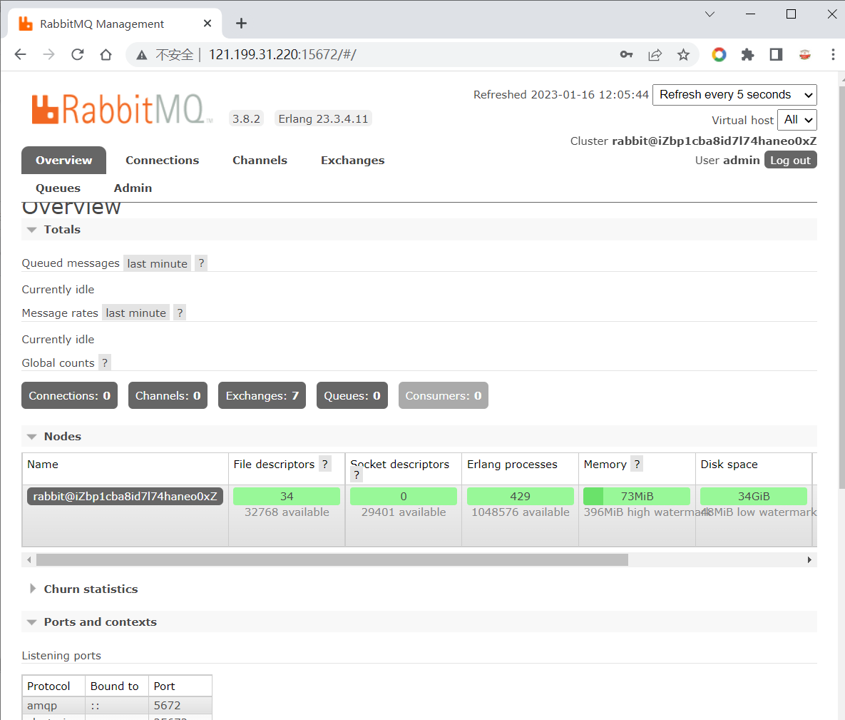Open the tab search chevron
Screen dimensions: 845x720
[x=710, y=14]
